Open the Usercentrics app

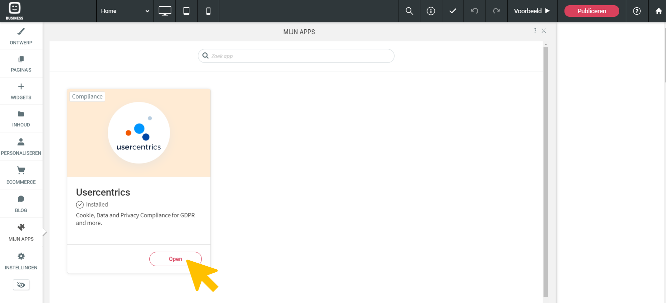pyautogui.click(x=175, y=259)
